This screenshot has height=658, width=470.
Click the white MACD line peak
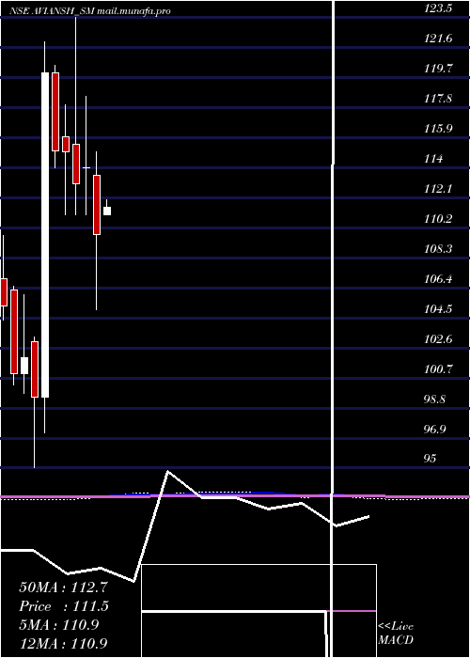tap(168, 471)
